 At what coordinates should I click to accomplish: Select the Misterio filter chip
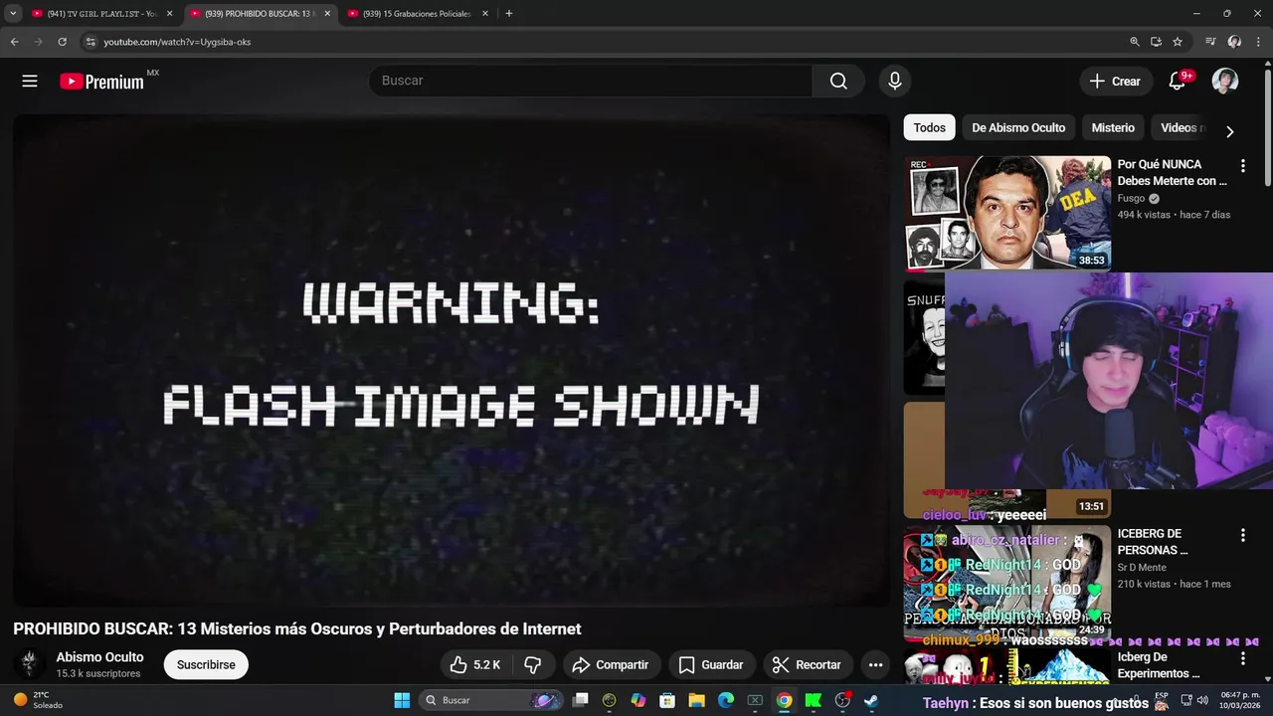1113,127
